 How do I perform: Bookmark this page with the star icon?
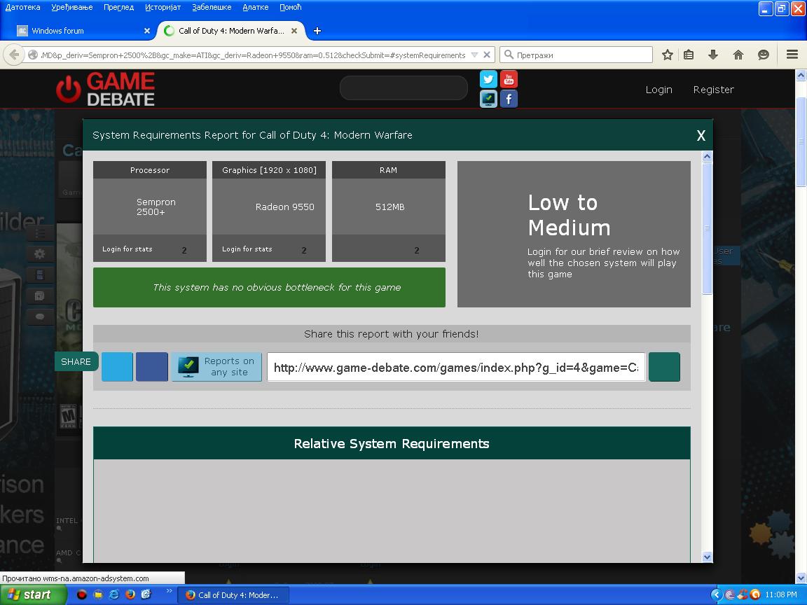coord(668,55)
